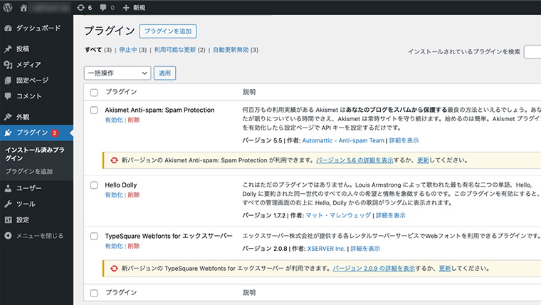
Task: Click 更新 link in TypeSquare update notice
Action: [x=445, y=269]
